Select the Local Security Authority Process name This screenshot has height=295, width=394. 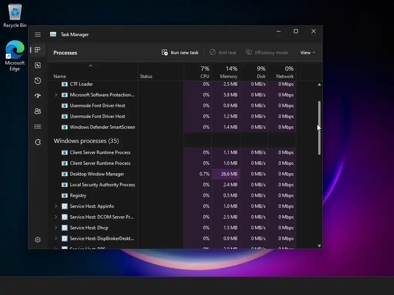pos(102,185)
